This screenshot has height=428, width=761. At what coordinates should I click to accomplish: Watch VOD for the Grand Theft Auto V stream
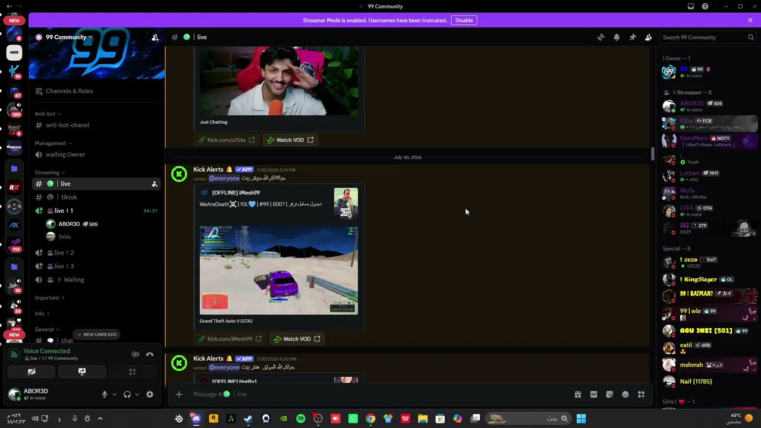coord(297,339)
